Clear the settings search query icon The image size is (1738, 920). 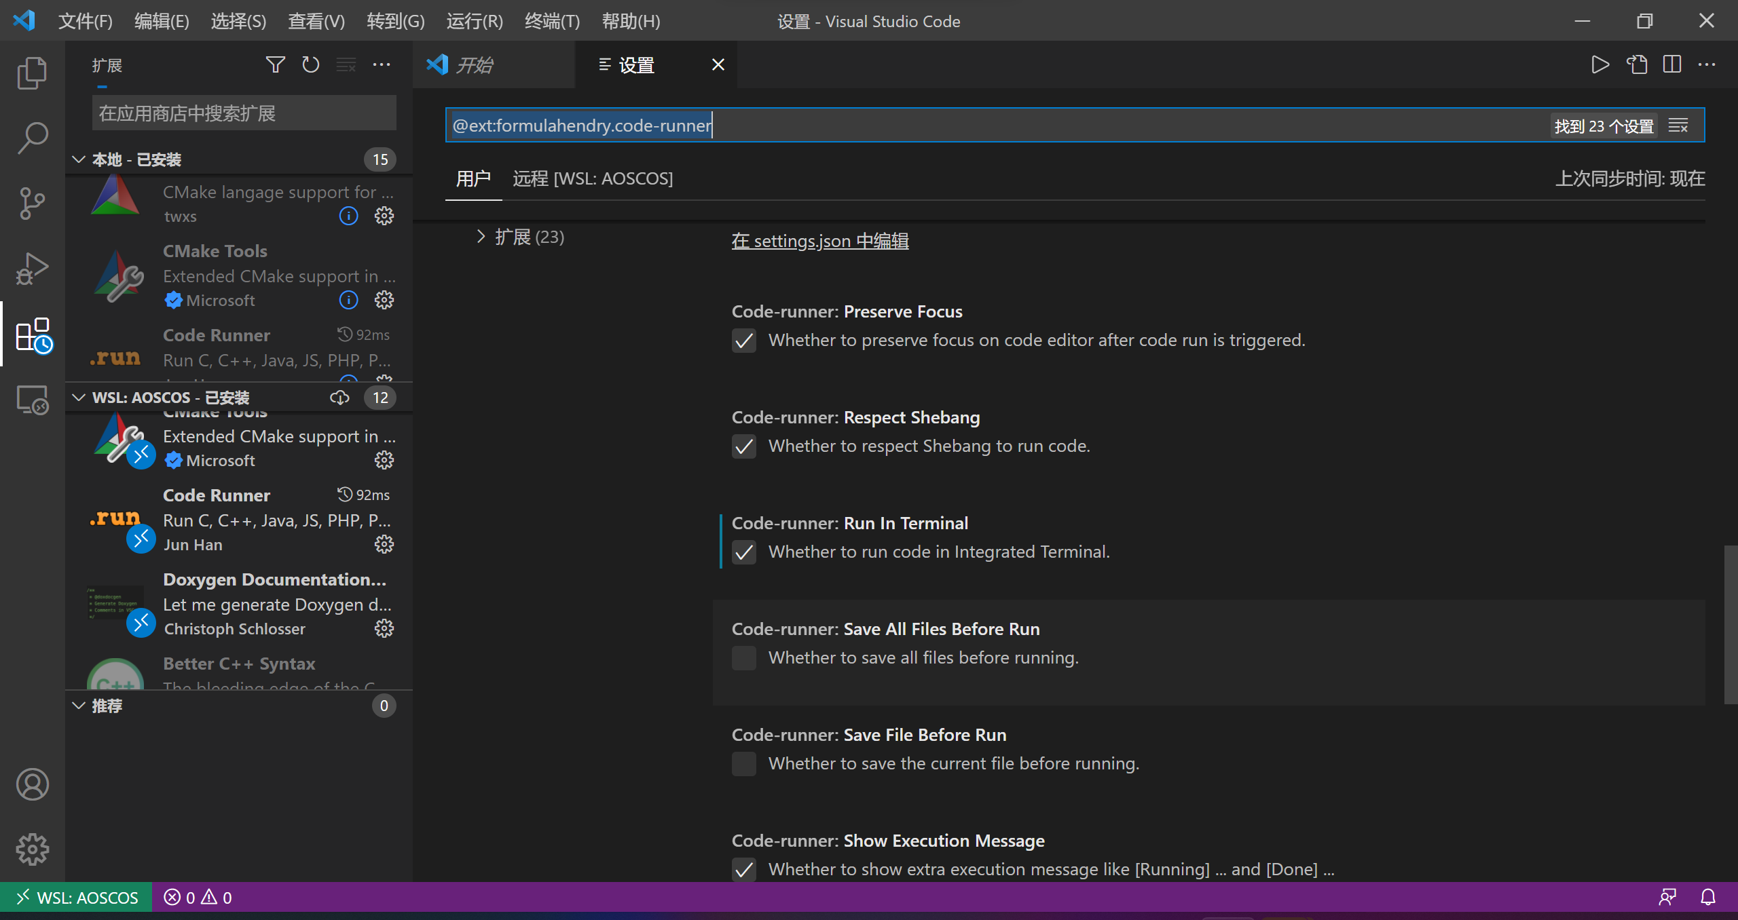(x=1678, y=125)
